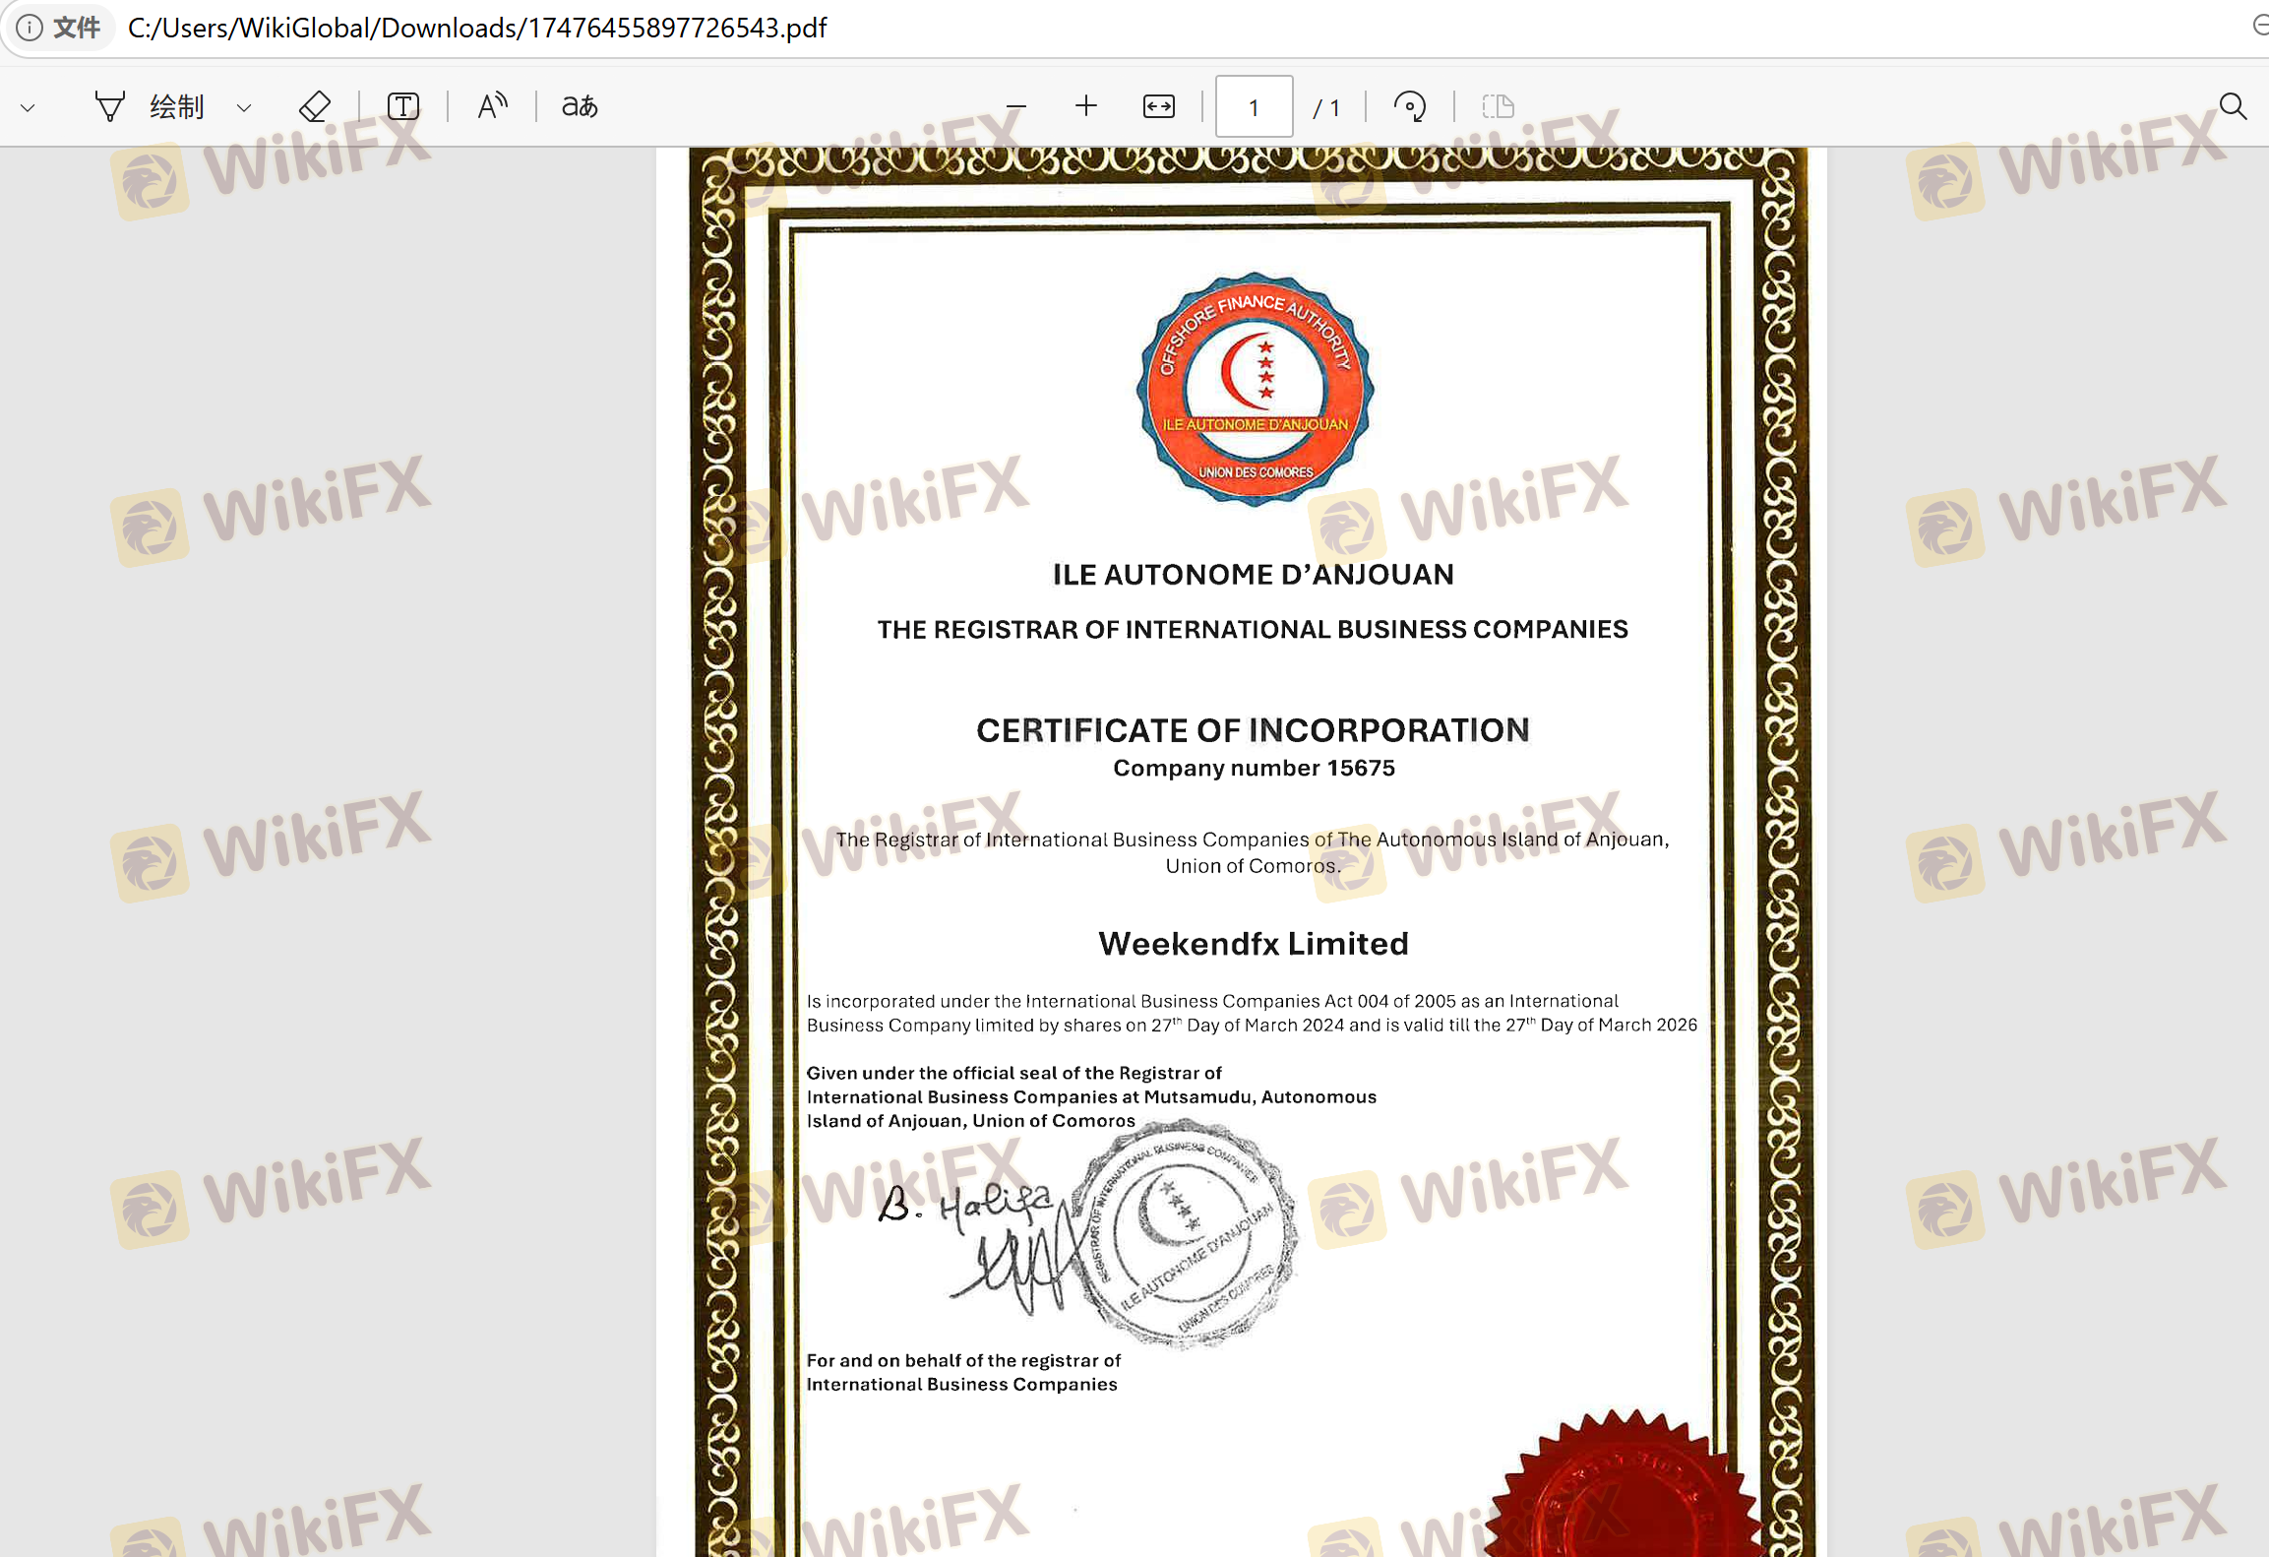Zoom out with the minus icon
This screenshot has height=1557, width=2269.
pos(1016,106)
